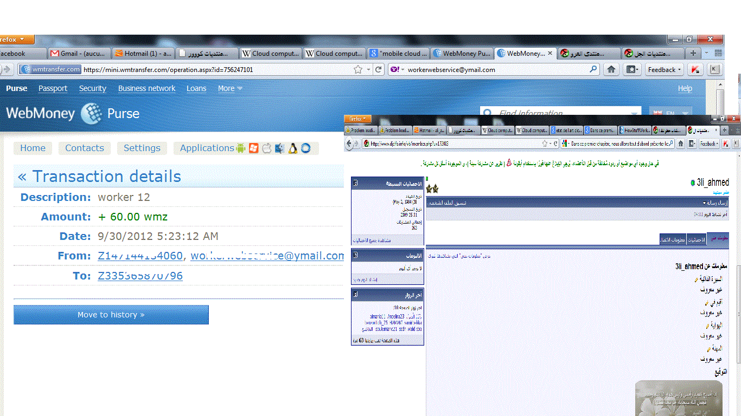Open the Firefox menu button in forum window

click(357, 119)
